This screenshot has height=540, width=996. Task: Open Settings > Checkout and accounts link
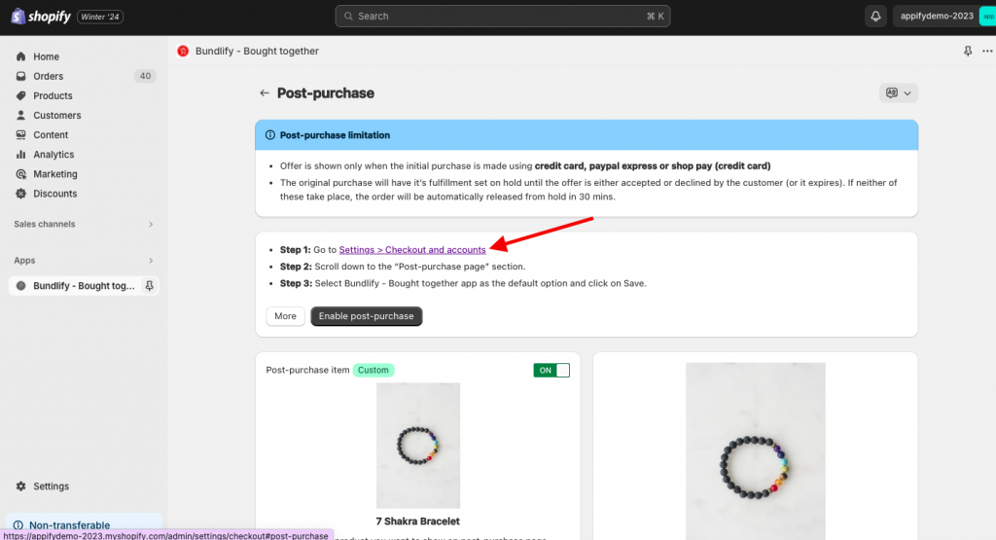pyautogui.click(x=412, y=250)
